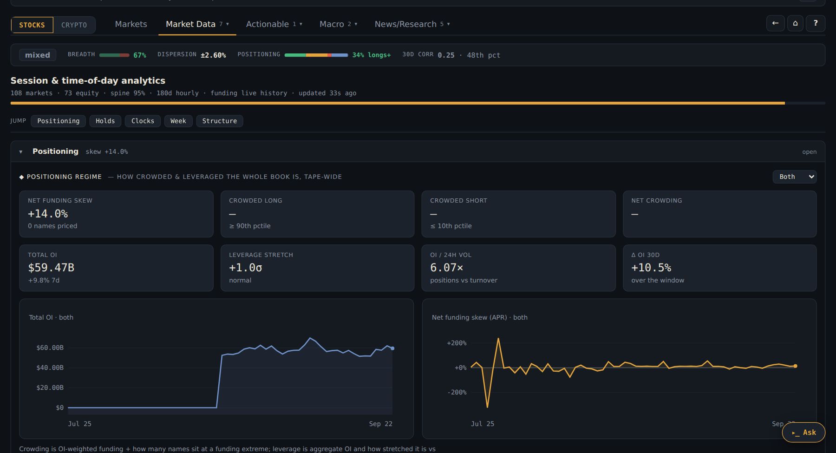This screenshot has width=836, height=453.
Task: Select the Net Funding Skew card
Action: pos(116,214)
